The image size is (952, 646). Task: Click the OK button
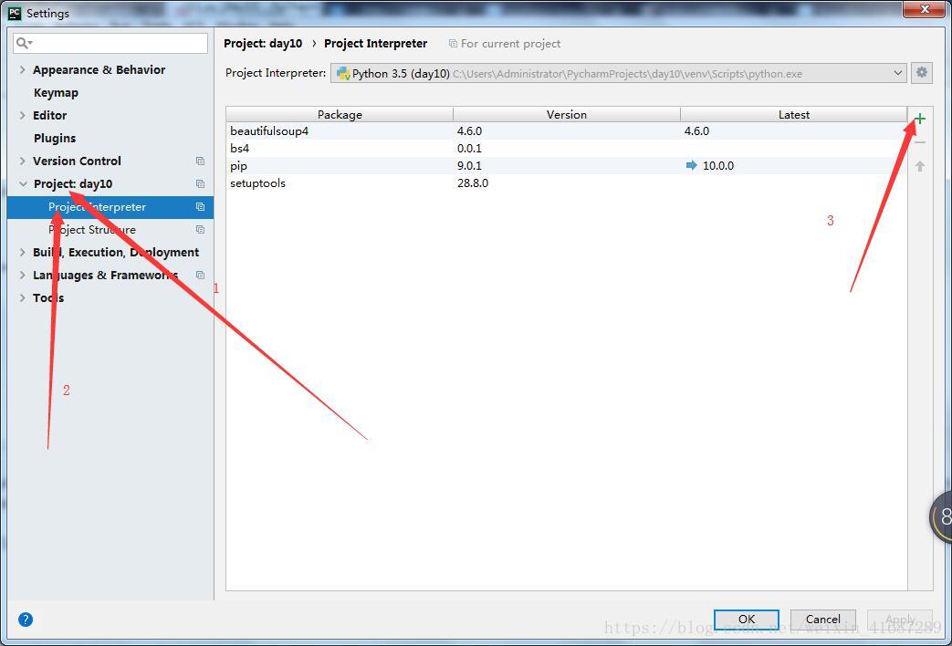[747, 620]
